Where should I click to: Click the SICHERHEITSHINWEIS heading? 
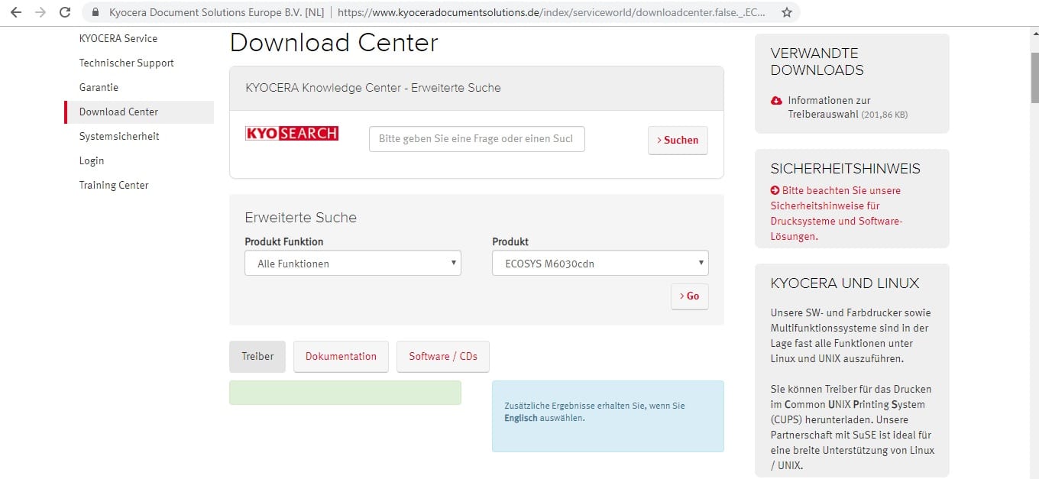point(846,169)
